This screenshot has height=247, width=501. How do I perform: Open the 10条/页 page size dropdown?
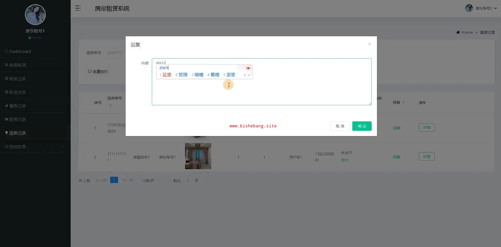pos(152,181)
